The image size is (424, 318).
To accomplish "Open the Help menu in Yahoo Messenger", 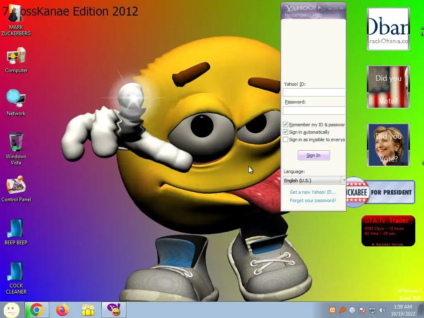I will (x=317, y=15).
